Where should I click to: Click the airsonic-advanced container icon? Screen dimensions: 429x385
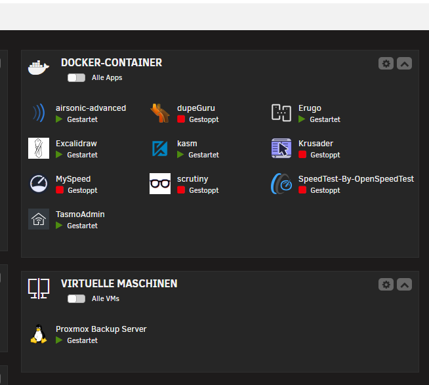pyautogui.click(x=39, y=113)
